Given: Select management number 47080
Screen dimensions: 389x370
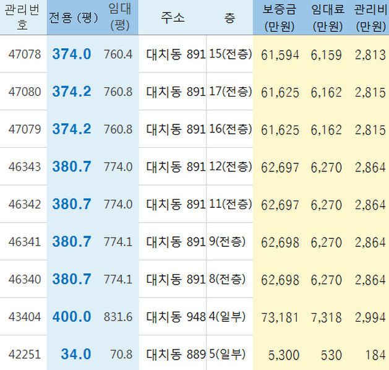Looking at the screenshot, I should pos(25,92).
